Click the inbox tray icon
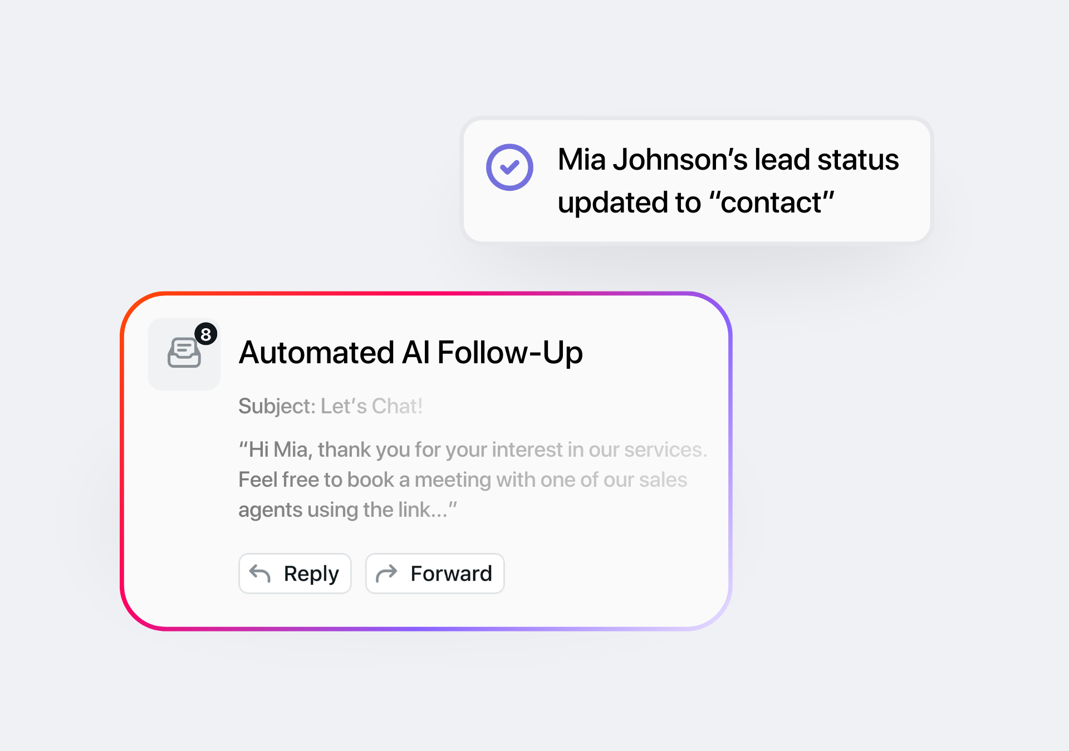Viewport: 1069px width, 751px height. 184,353
